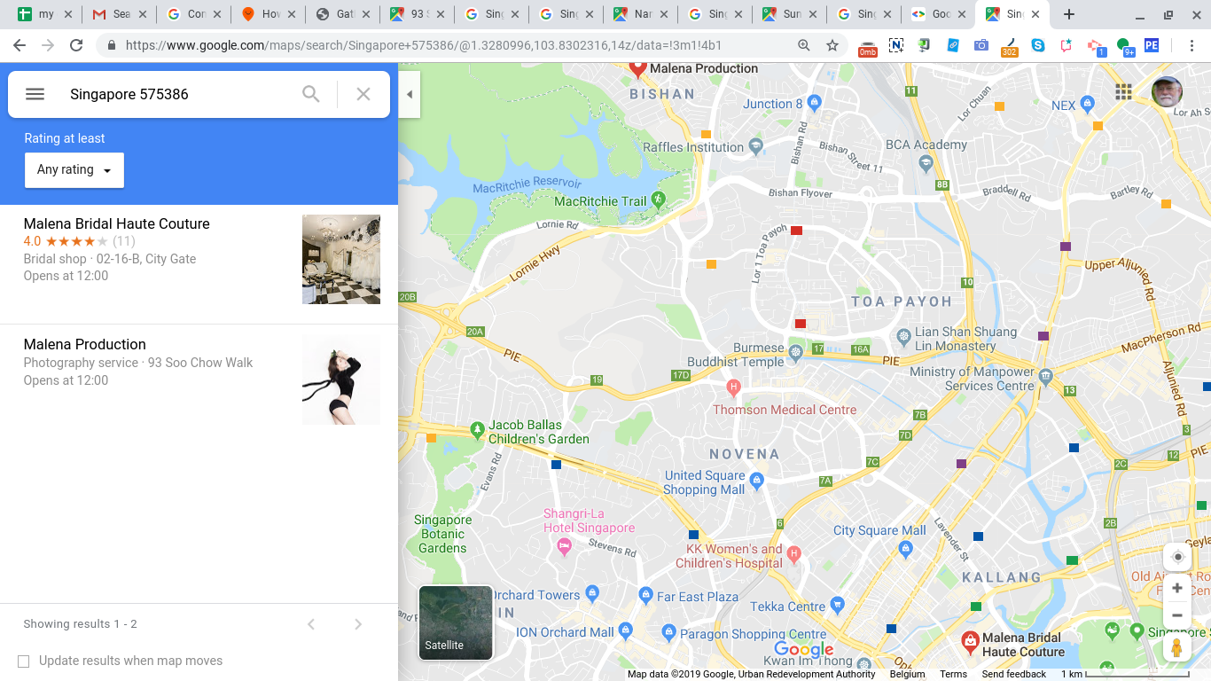The image size is (1211, 681).
Task: Click the show your location button
Action: click(1177, 557)
